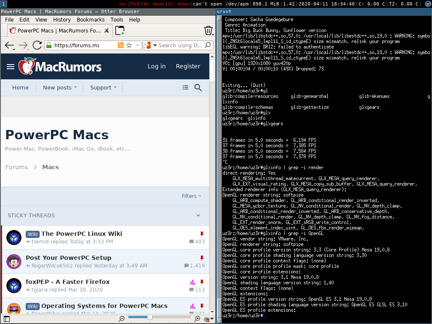The image size is (432, 324).
Task: Click the pin icon on The PowerPC Linux Wiki
Action: [x=202, y=234]
